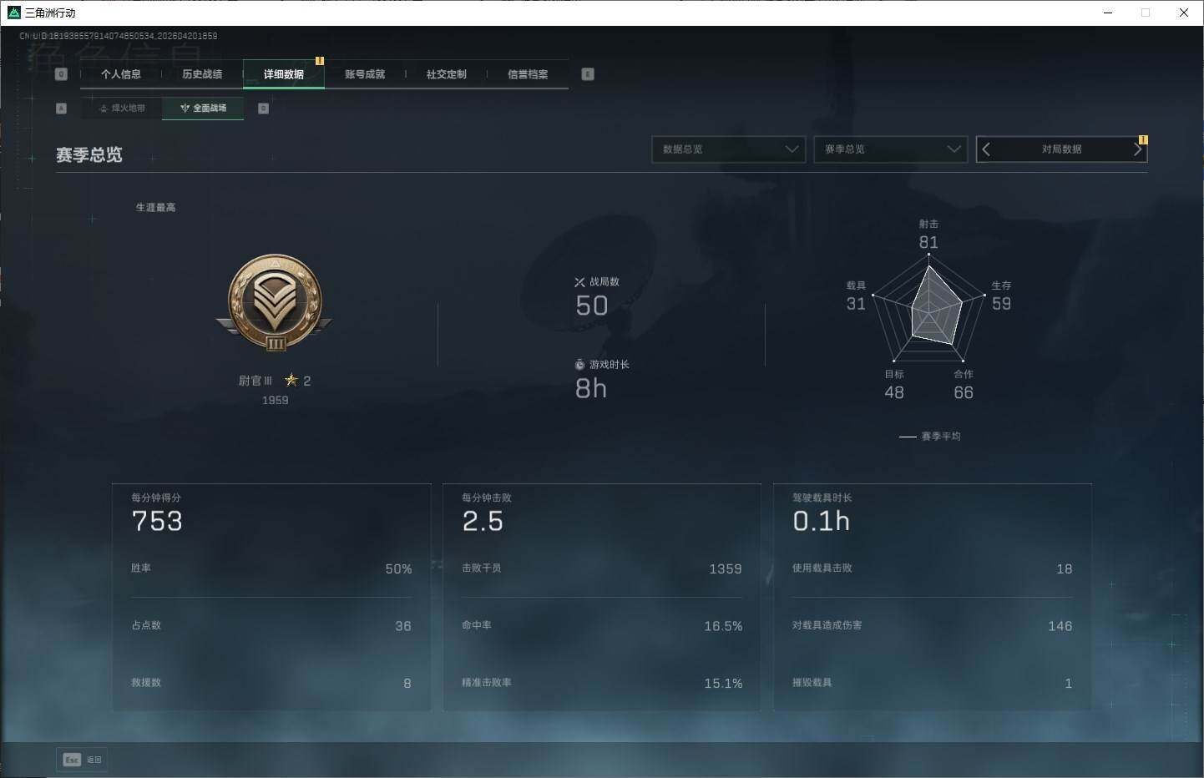Screen dimensions: 1204x778
Task: Select the 全面战场 mode tab
Action: click(x=203, y=108)
